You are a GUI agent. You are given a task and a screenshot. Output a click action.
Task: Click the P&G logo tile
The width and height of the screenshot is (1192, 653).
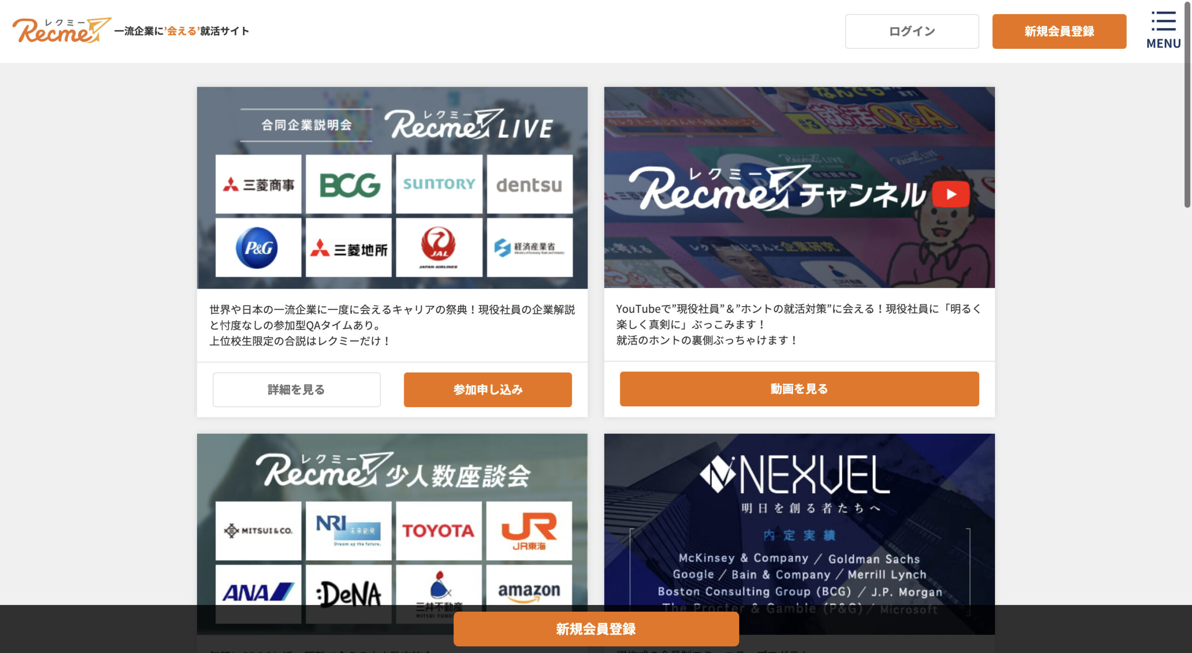(258, 248)
